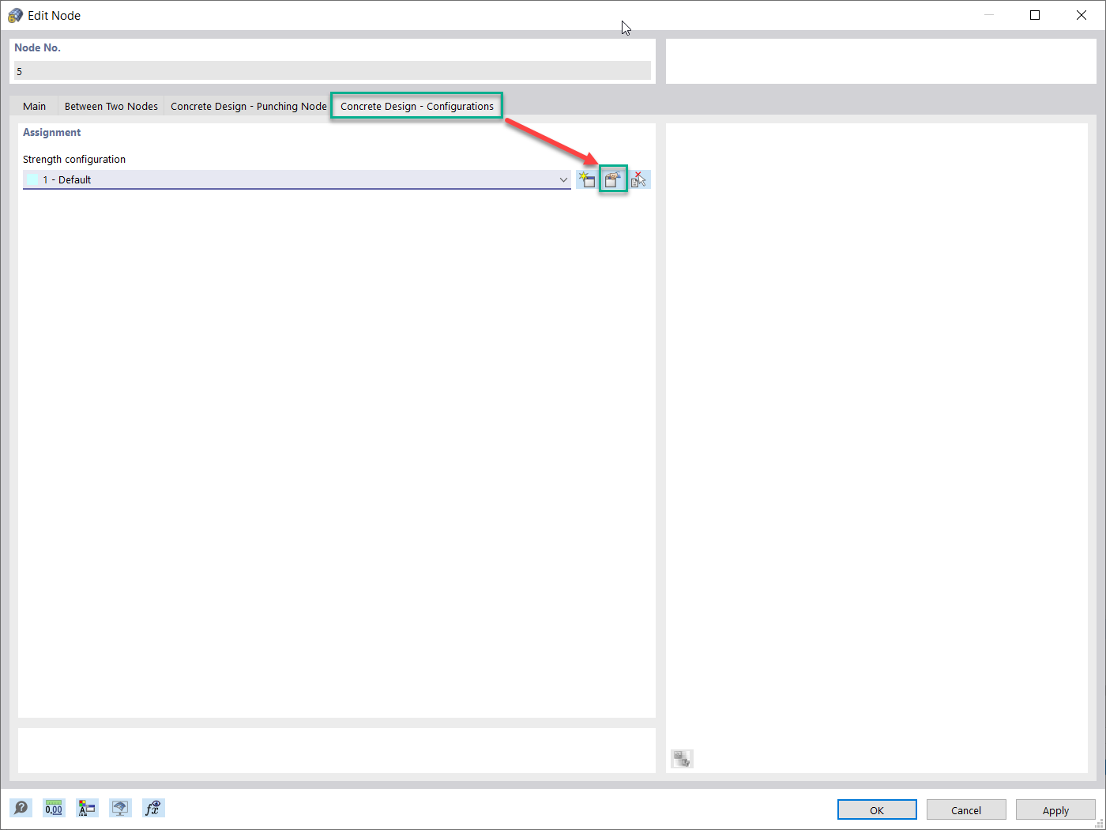1106x830 pixels.
Task: Select the Concrete Design - Punching Node tab
Action: point(247,105)
